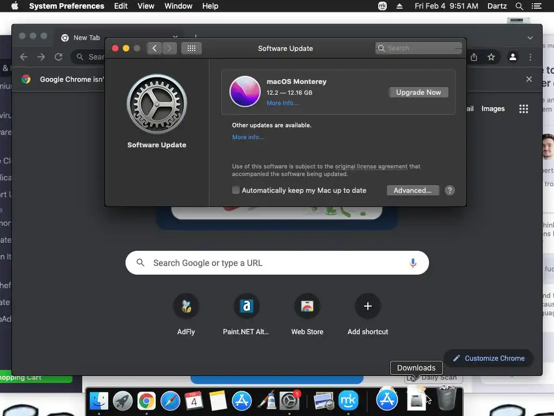Image resolution: width=554 pixels, height=416 pixels.
Task: Click Customize Chrome button
Action: (489, 359)
